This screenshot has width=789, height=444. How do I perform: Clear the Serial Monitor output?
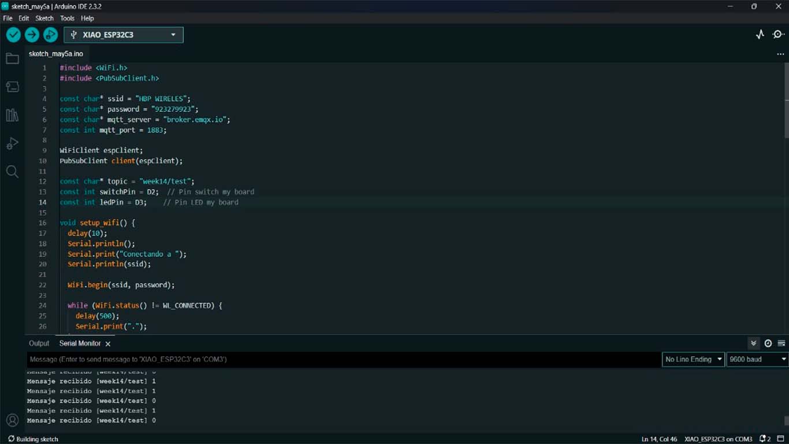pos(781,343)
